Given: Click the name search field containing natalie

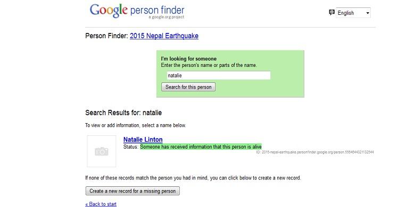Looking at the screenshot, I should click(x=218, y=75).
